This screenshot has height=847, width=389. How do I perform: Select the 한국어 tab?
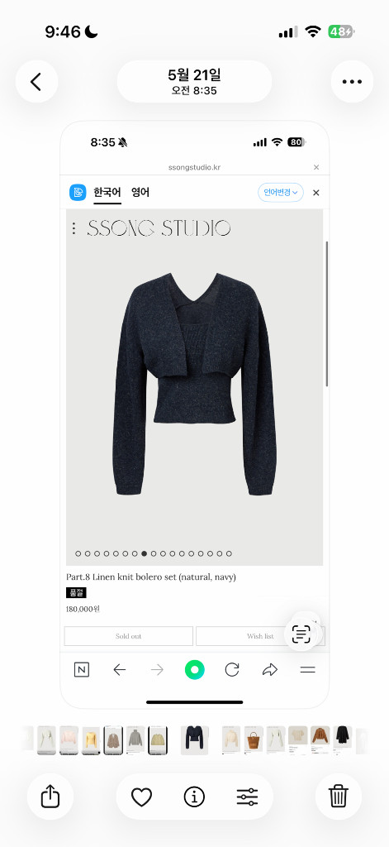click(x=107, y=193)
